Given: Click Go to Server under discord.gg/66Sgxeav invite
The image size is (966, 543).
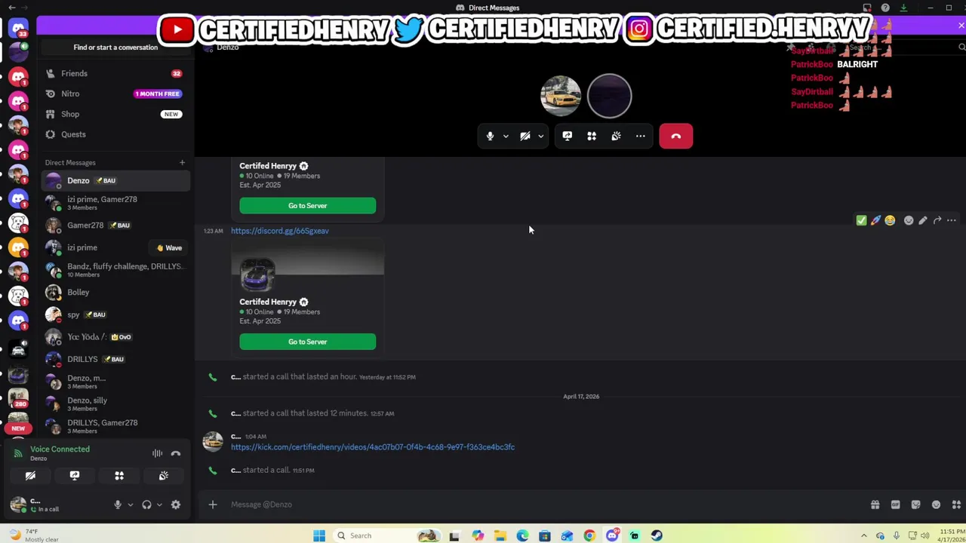Looking at the screenshot, I should click(x=307, y=342).
